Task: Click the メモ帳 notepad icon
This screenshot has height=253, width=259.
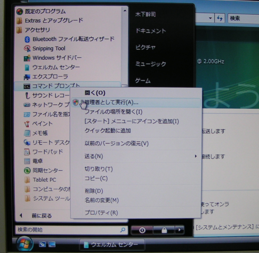Action: pyautogui.click(x=27, y=133)
